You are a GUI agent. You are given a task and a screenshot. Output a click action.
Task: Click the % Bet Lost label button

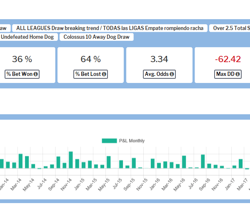pyautogui.click(x=90, y=74)
